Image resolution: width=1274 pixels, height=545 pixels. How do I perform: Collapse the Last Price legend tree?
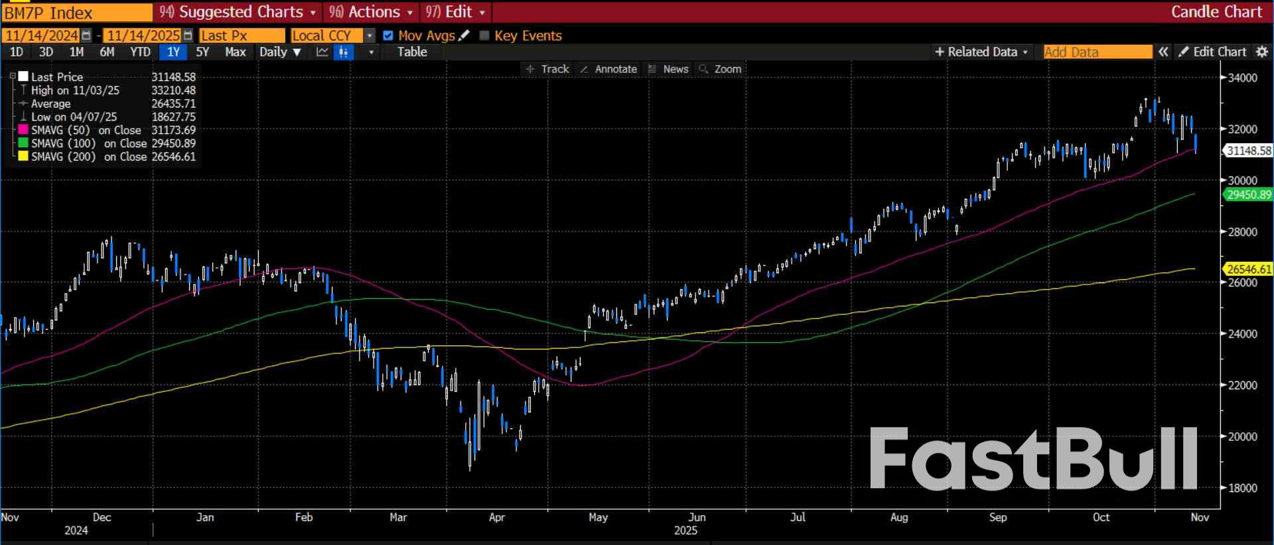[13, 77]
